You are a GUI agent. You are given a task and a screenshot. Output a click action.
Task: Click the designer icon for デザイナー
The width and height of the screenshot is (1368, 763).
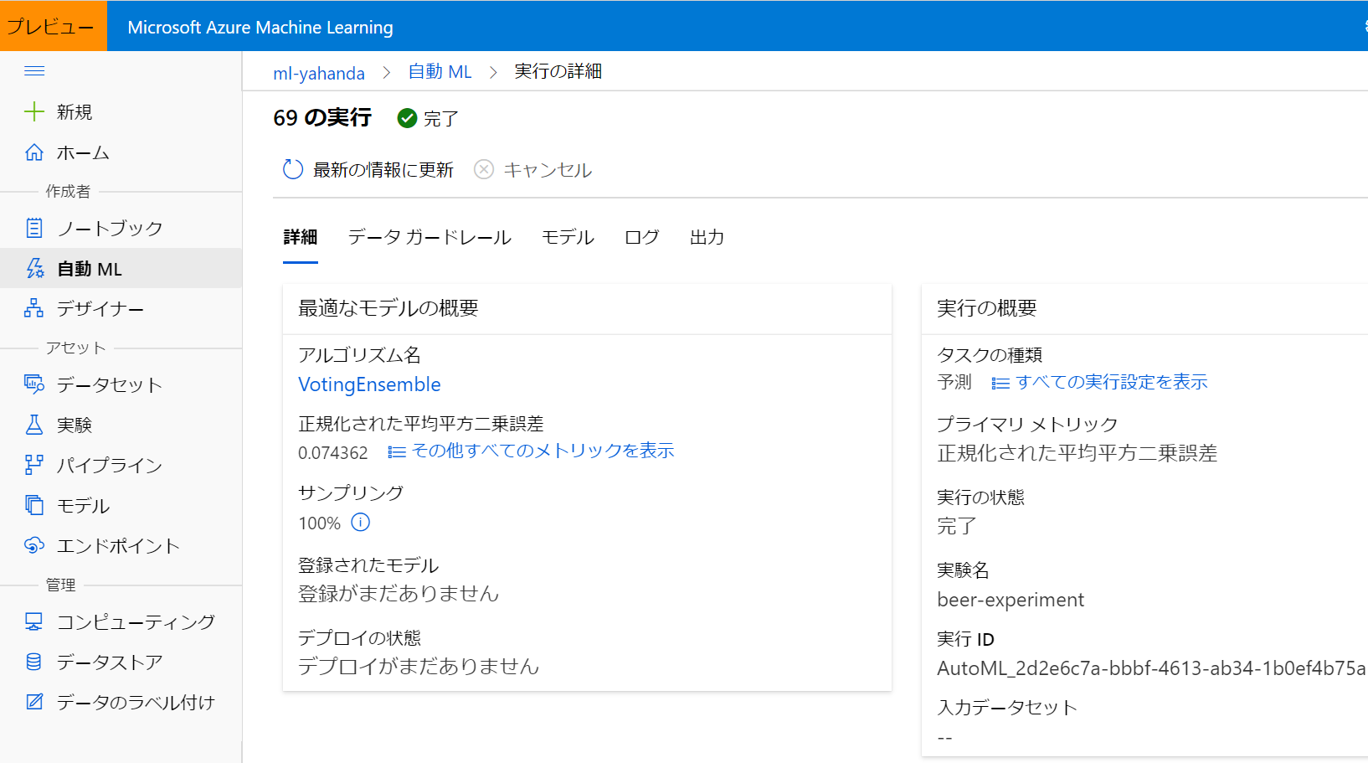[x=34, y=308]
